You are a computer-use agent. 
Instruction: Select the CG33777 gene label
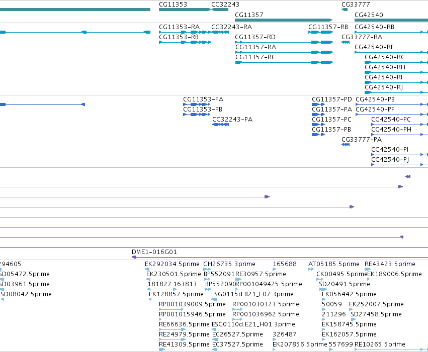pyautogui.click(x=356, y=5)
